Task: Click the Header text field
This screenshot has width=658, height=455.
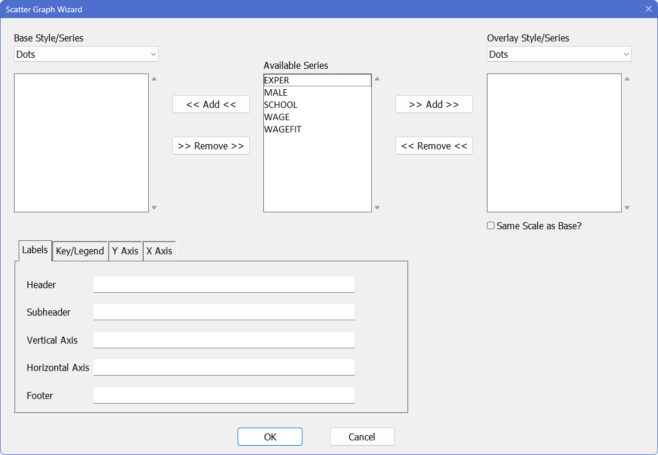Action: click(x=224, y=285)
